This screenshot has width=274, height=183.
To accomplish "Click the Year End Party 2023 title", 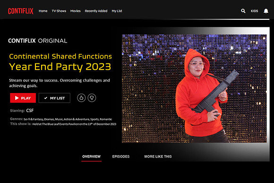I will (60, 67).
